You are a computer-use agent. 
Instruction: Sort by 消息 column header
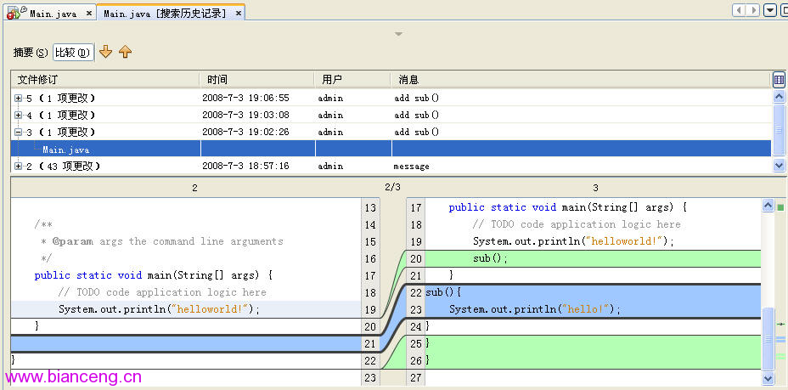(x=582, y=79)
